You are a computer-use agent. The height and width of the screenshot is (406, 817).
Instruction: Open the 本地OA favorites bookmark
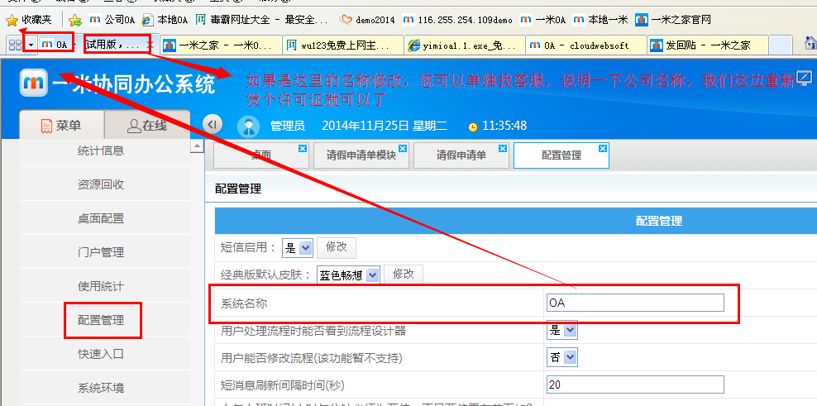pos(165,21)
